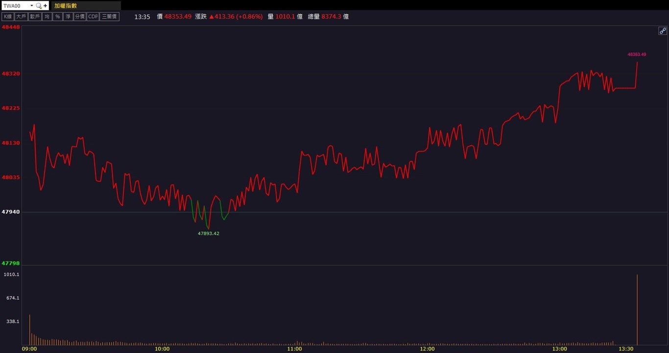The width and height of the screenshot is (669, 353).
Task: Click the 三關價 toolbar button
Action: pos(109,17)
